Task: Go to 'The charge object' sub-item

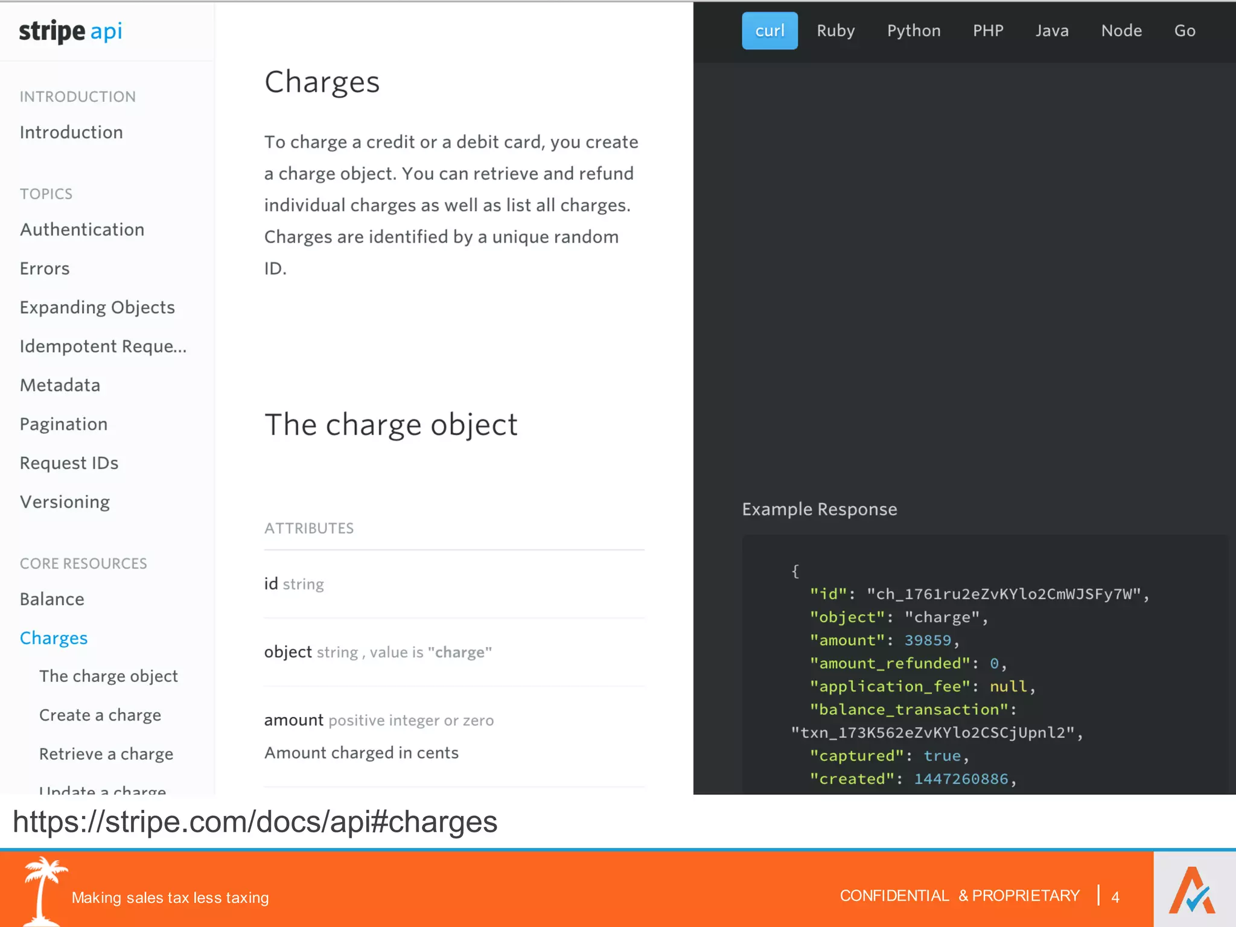Action: (109, 677)
